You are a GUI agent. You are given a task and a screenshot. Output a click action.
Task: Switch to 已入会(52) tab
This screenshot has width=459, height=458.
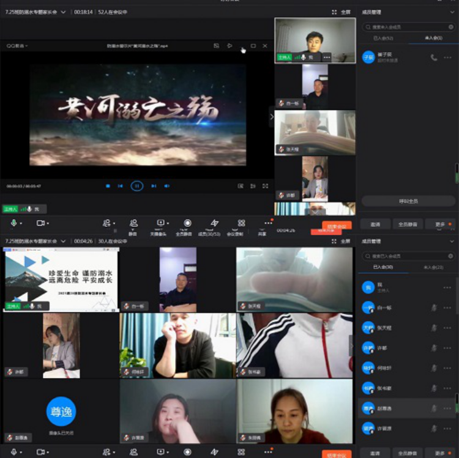(383, 38)
